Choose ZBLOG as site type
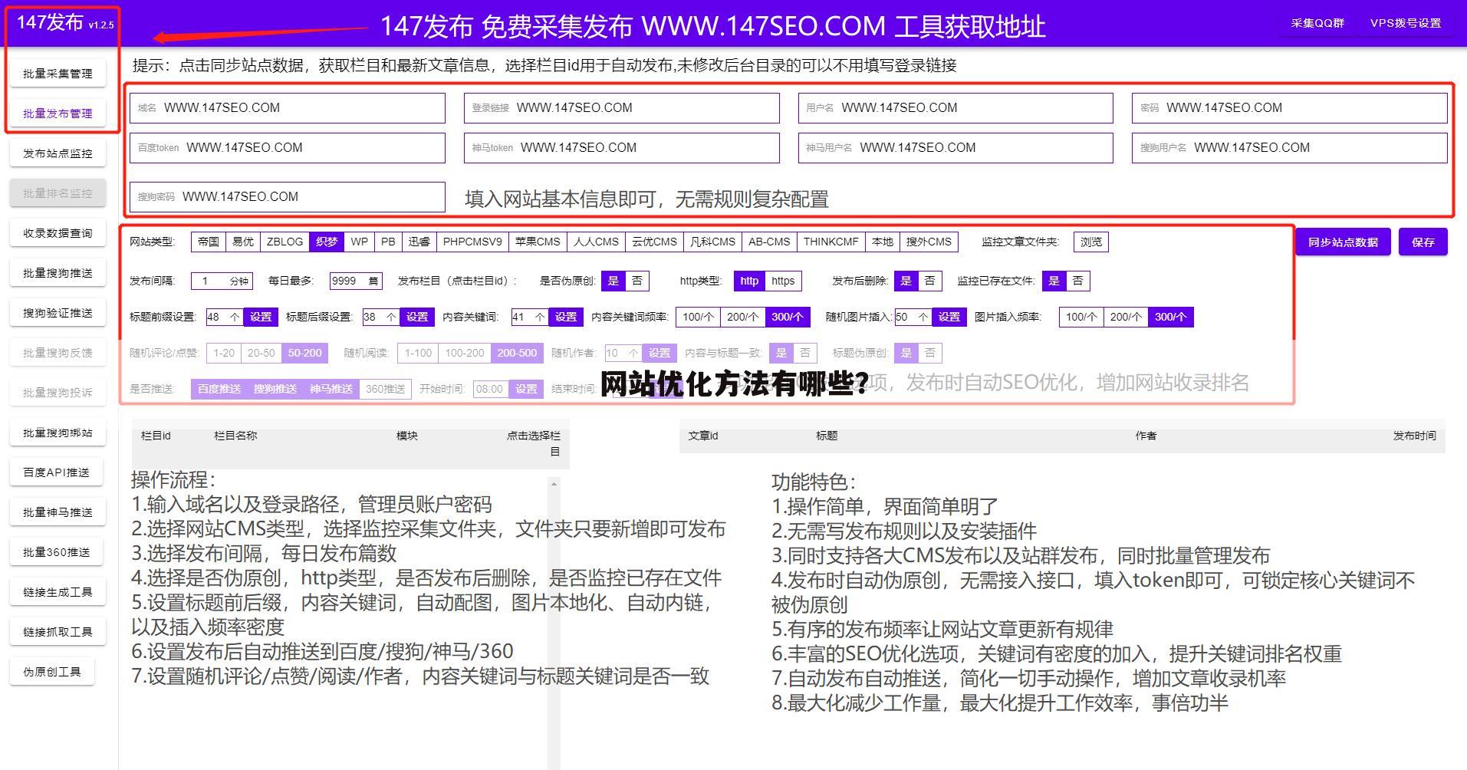 click(x=285, y=242)
